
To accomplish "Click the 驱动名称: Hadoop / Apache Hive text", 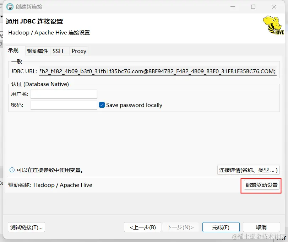I will tap(50, 185).
